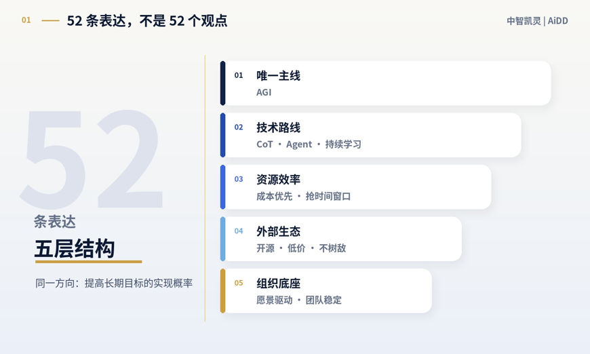Click the AGI subtitle text

264,92
